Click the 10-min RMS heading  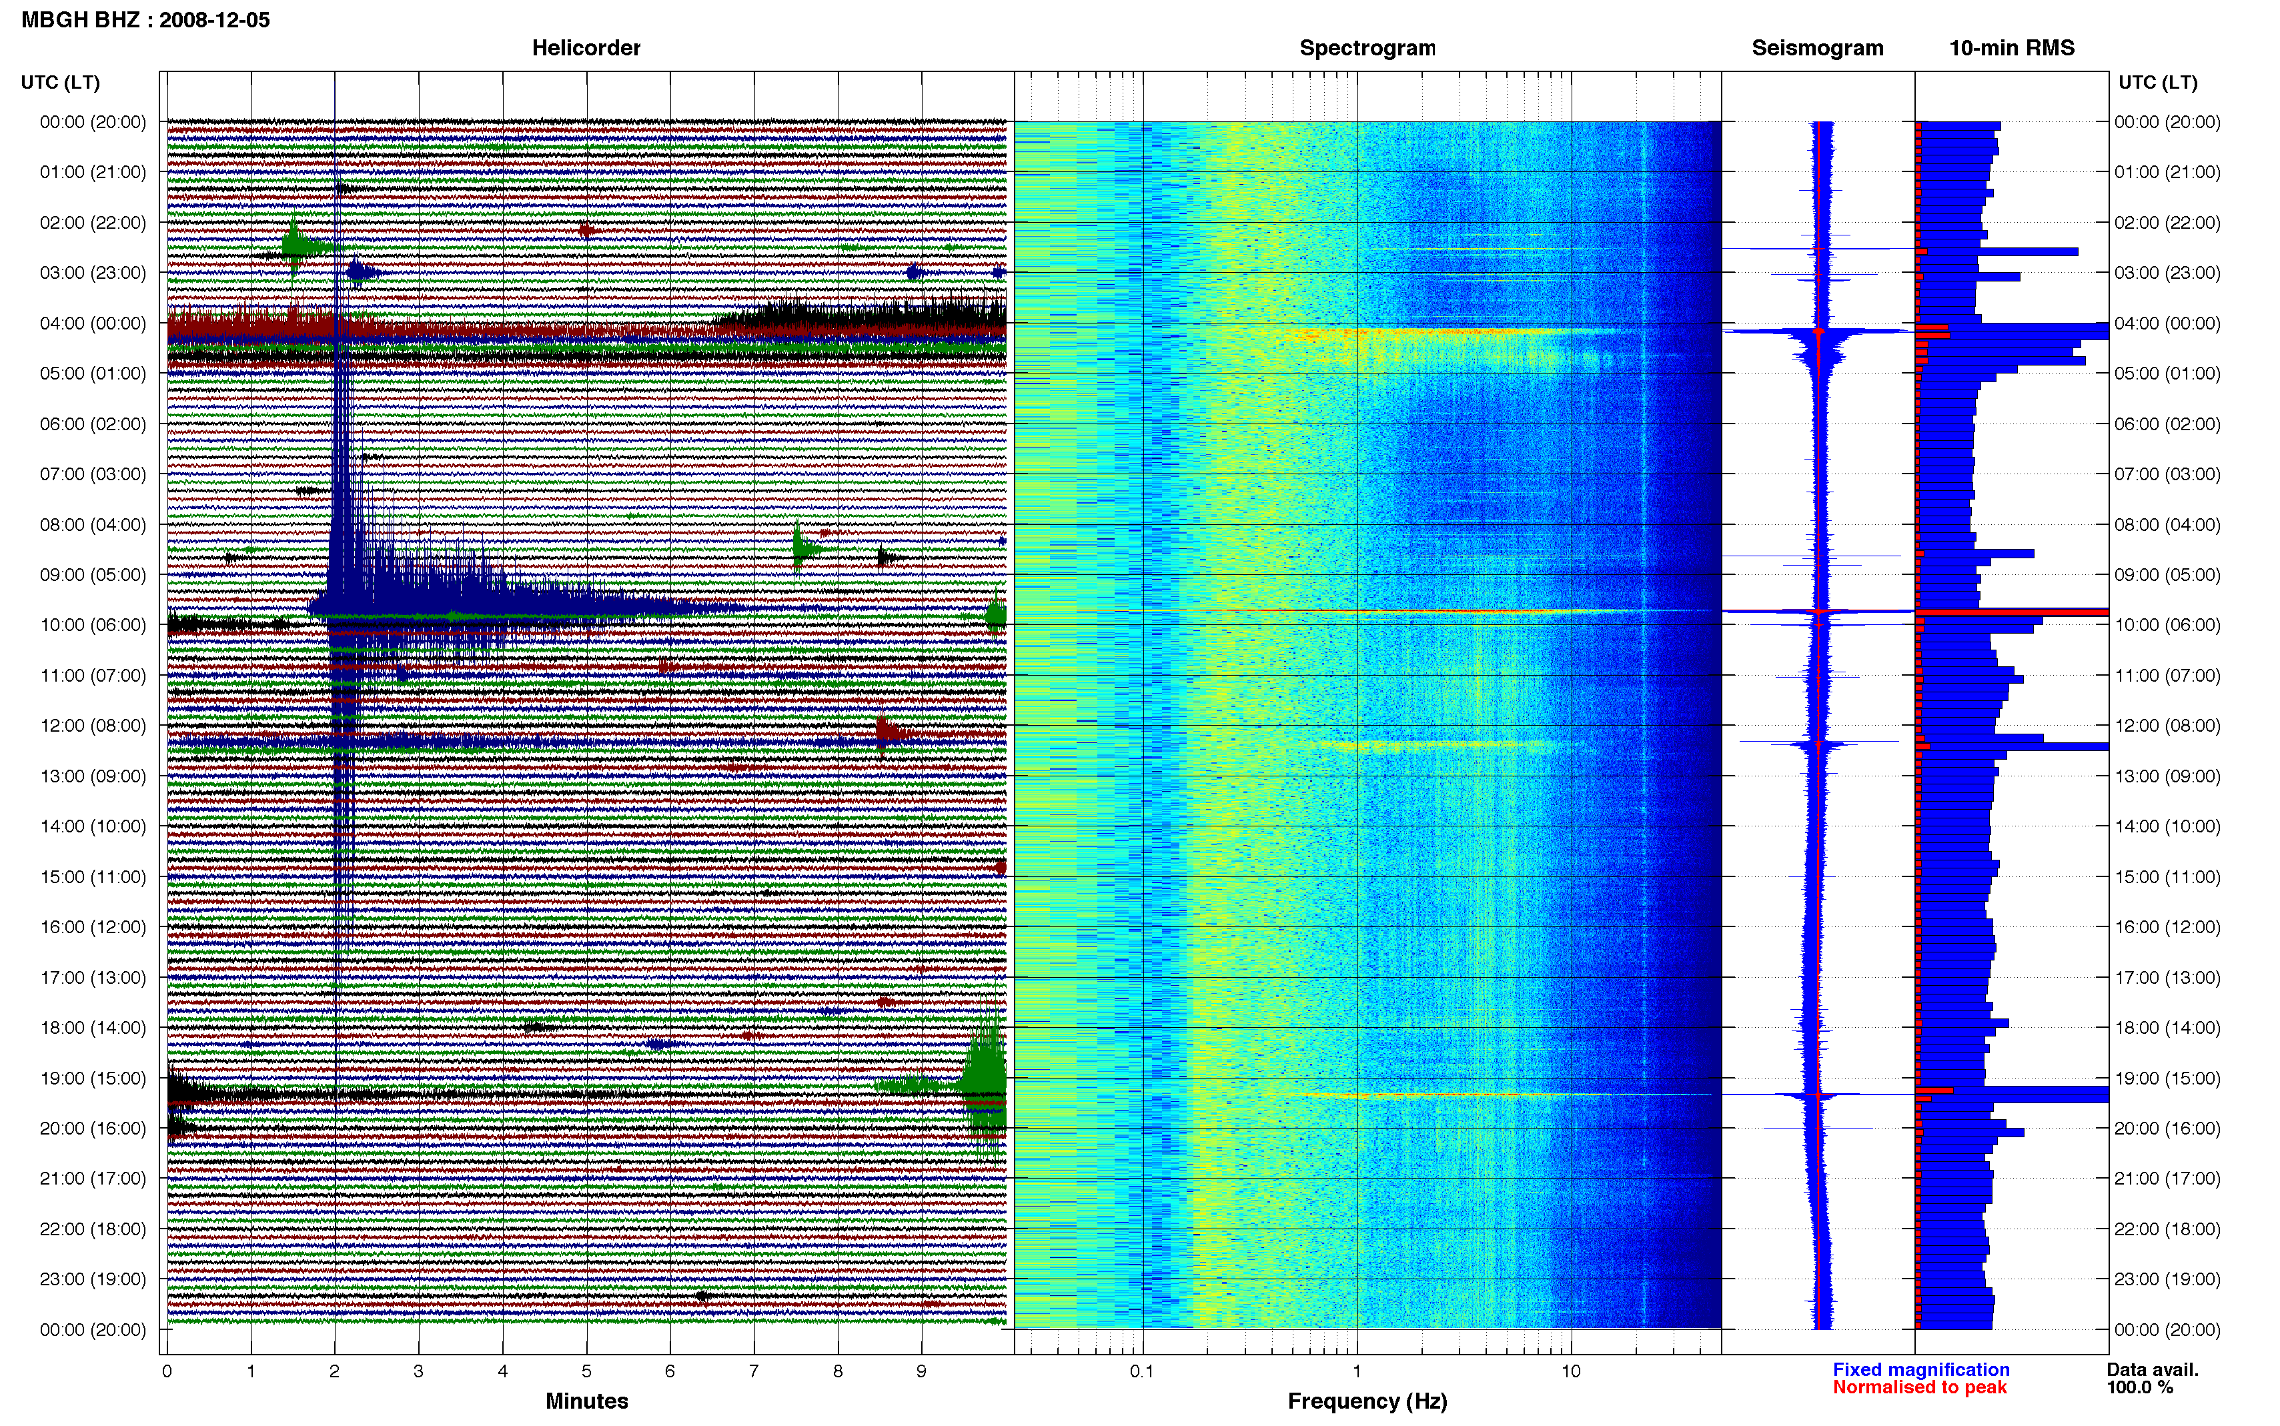pyautogui.click(x=2011, y=48)
